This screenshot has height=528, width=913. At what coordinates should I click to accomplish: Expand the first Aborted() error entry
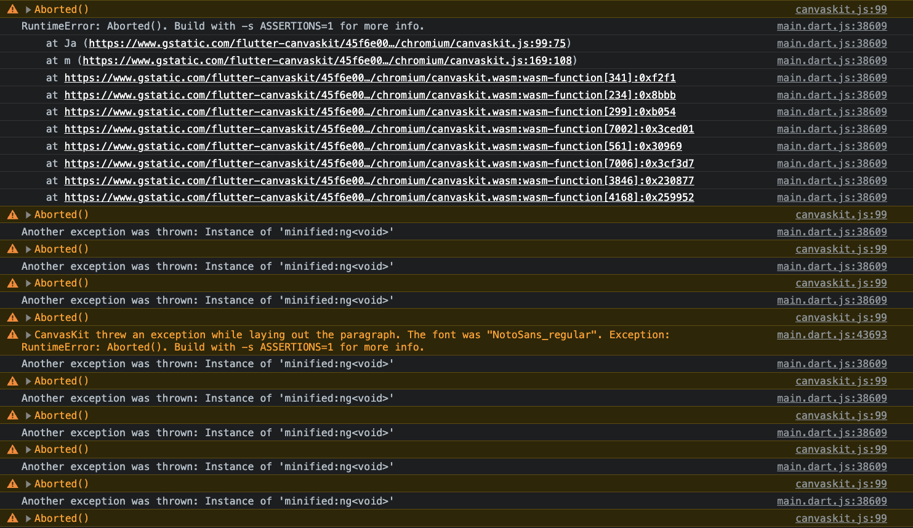click(28, 9)
